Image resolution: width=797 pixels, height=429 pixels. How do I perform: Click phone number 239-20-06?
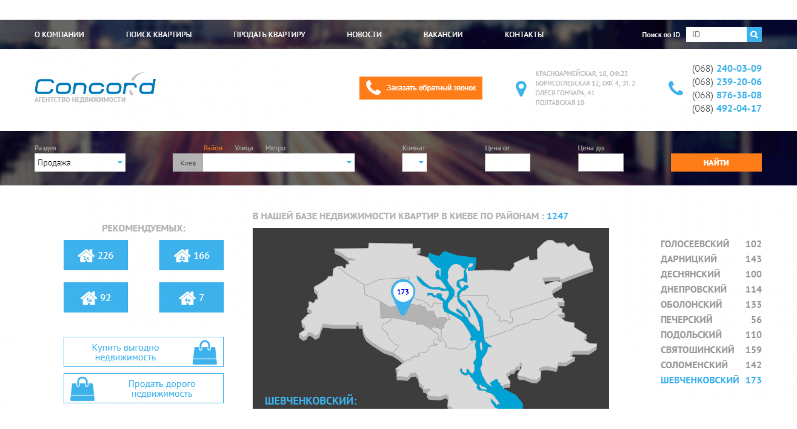coord(739,82)
